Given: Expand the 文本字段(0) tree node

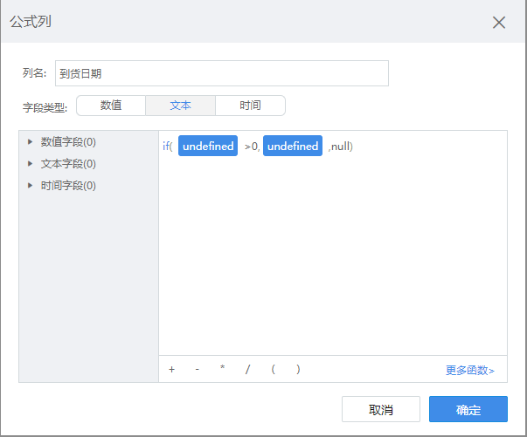Looking at the screenshot, I should coord(31,163).
